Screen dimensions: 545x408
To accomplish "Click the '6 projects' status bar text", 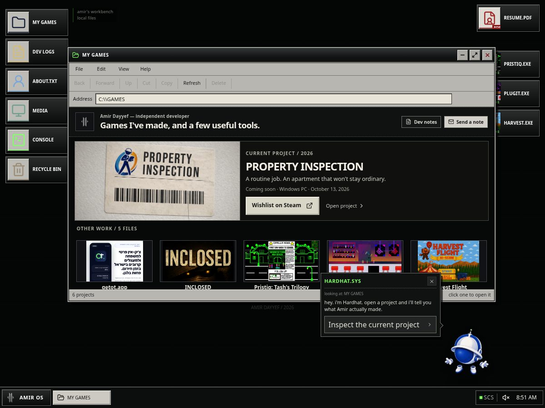I will tap(83, 295).
